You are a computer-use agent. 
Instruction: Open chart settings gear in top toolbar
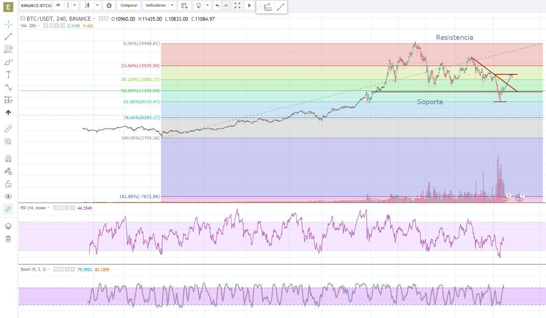[109, 5]
